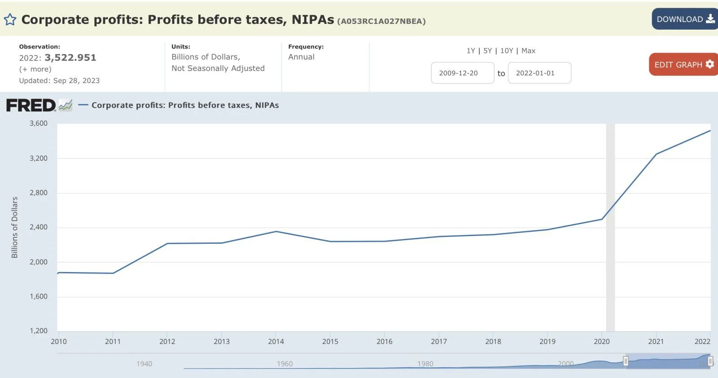Click the 1960 mark in the timeline navigator
This screenshot has height=378, width=718.
(x=285, y=364)
